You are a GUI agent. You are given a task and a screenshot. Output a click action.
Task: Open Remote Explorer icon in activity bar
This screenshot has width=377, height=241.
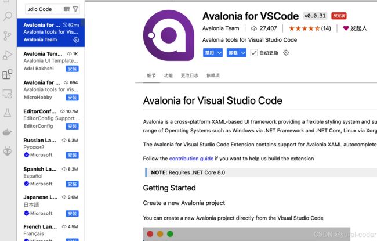(7, 93)
